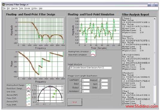Open the Target Structure selector ring
The height and width of the screenshot is (110, 160).
click(90, 68)
